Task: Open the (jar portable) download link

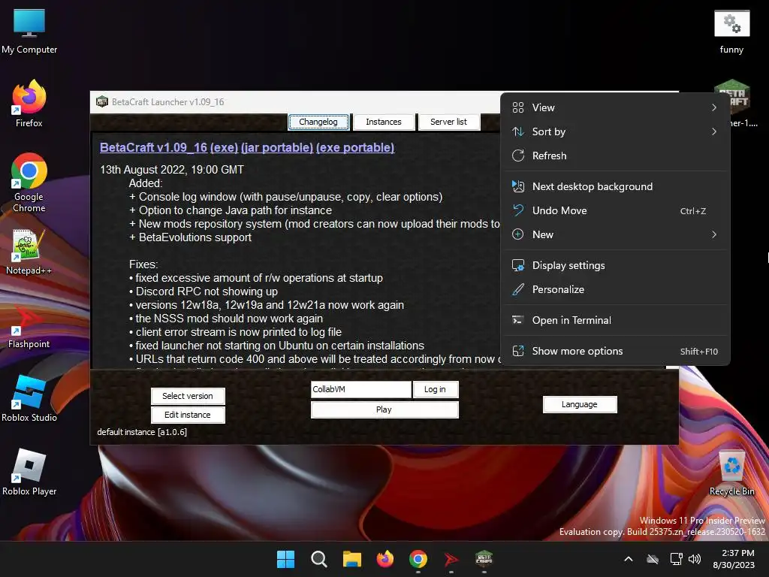Action: [x=277, y=148]
